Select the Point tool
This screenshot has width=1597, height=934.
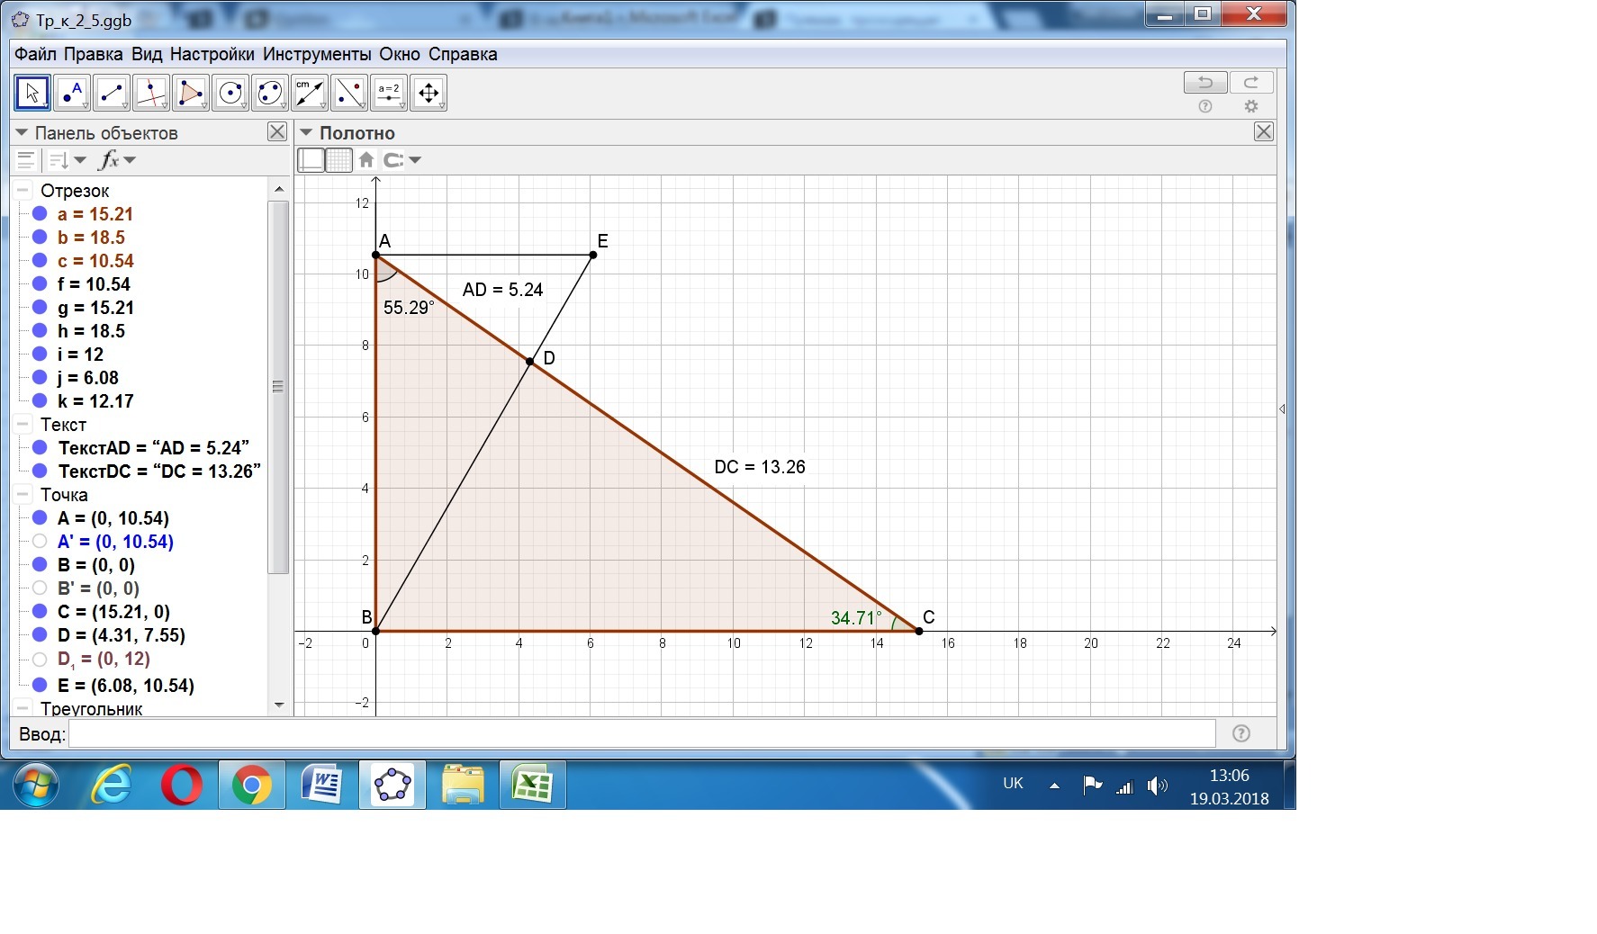click(71, 92)
